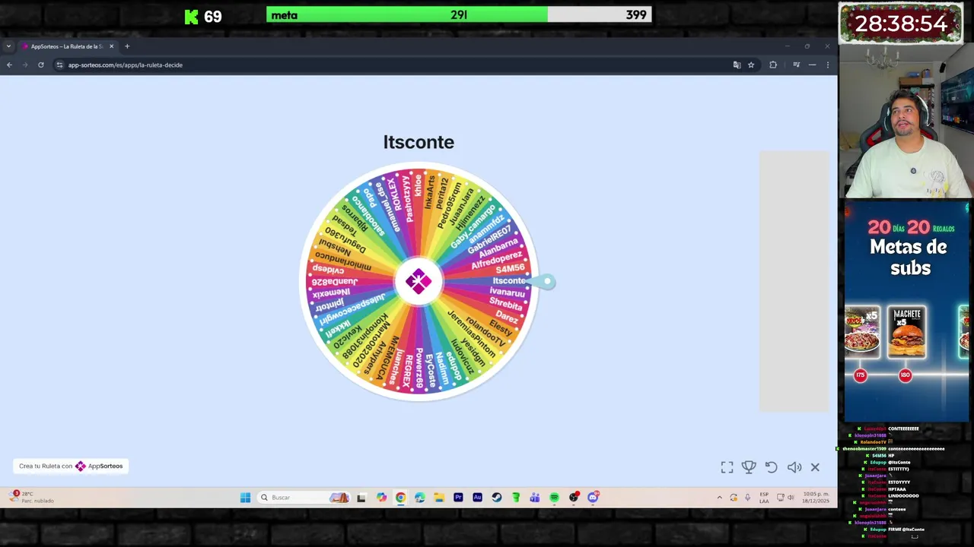Click the Itsconte winner title text
Screen dimensions: 974x547
[419, 142]
